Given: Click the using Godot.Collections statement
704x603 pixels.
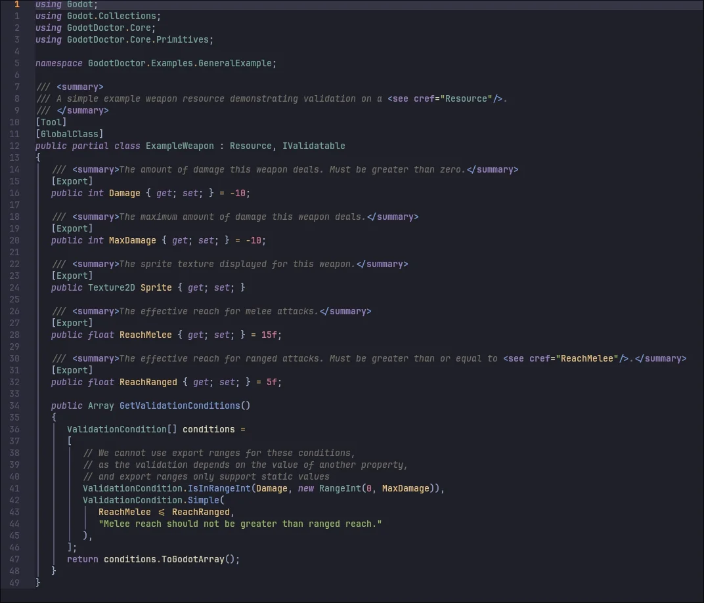Looking at the screenshot, I should [x=99, y=16].
